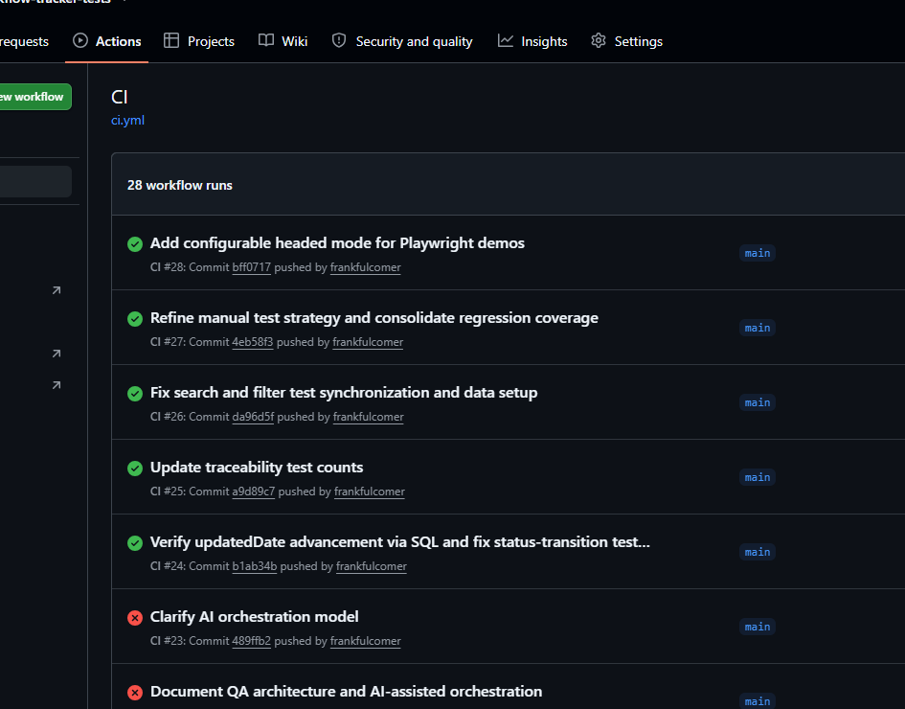
Task: Open run 'Clarify AI orchestration model'
Action: coord(254,617)
